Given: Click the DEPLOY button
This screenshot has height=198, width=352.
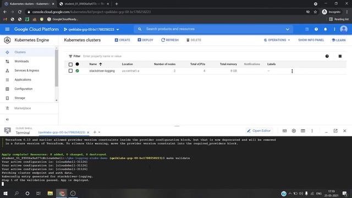Looking at the screenshot, I should 145,40.
